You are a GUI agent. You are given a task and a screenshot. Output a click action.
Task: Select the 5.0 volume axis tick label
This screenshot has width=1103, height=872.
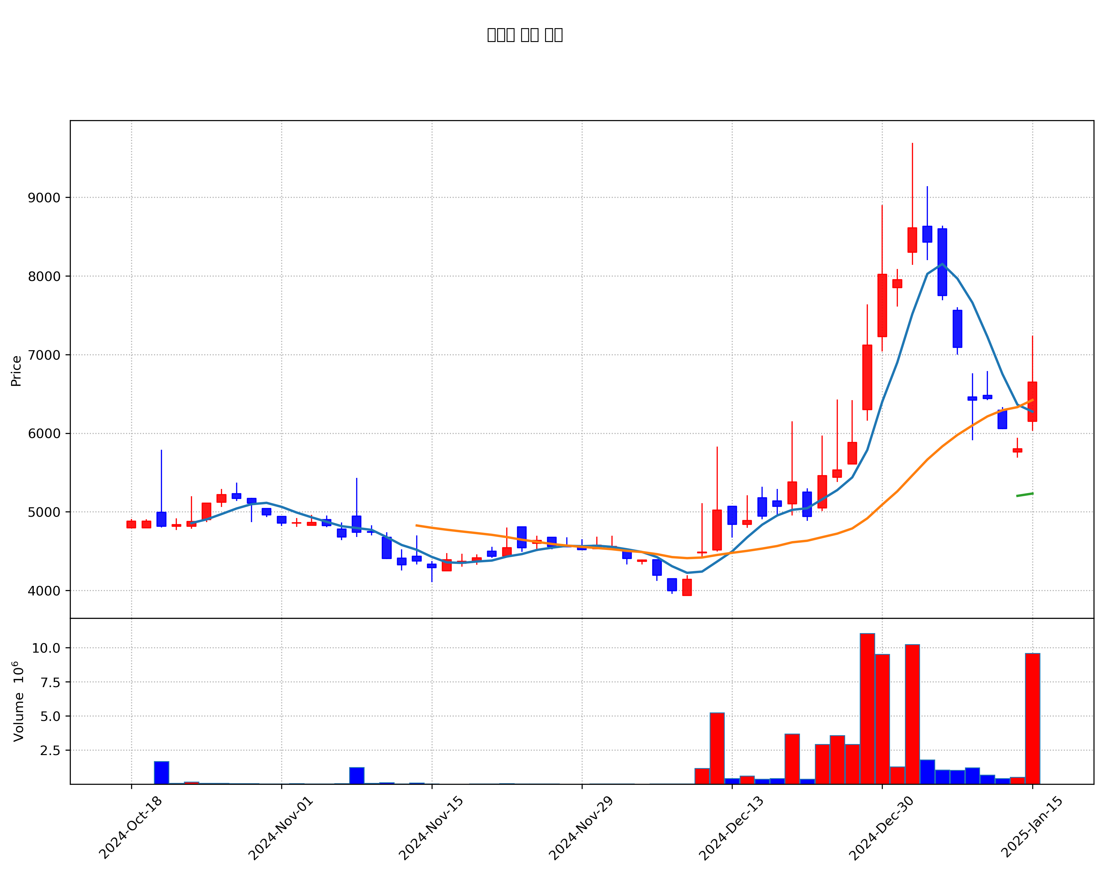50,716
